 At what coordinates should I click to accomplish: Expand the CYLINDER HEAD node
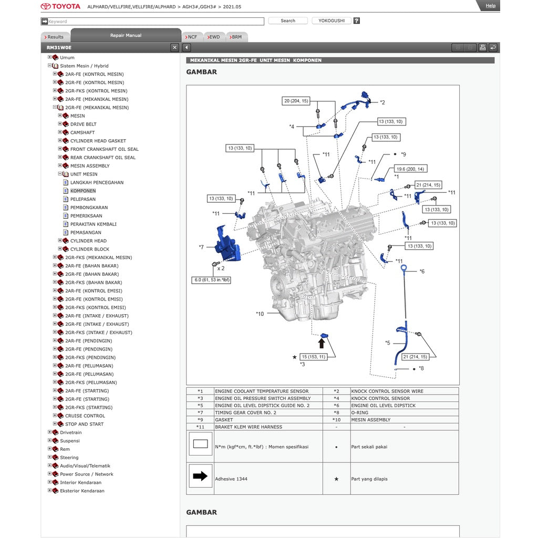(x=60, y=241)
